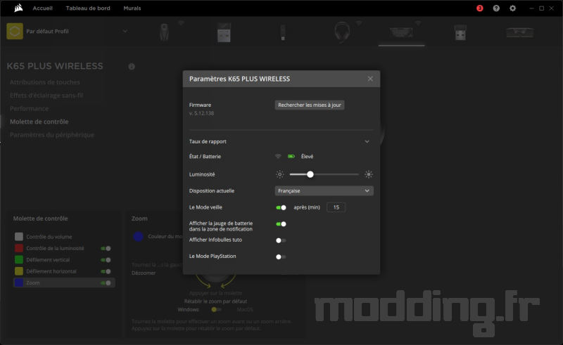Select the RAM memory device icon
This screenshot has height=345, width=563.
[224, 32]
